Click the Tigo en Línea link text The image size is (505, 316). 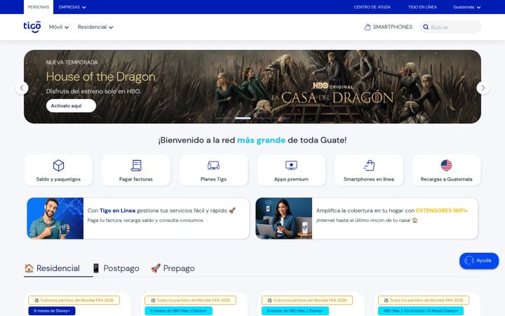point(117,211)
